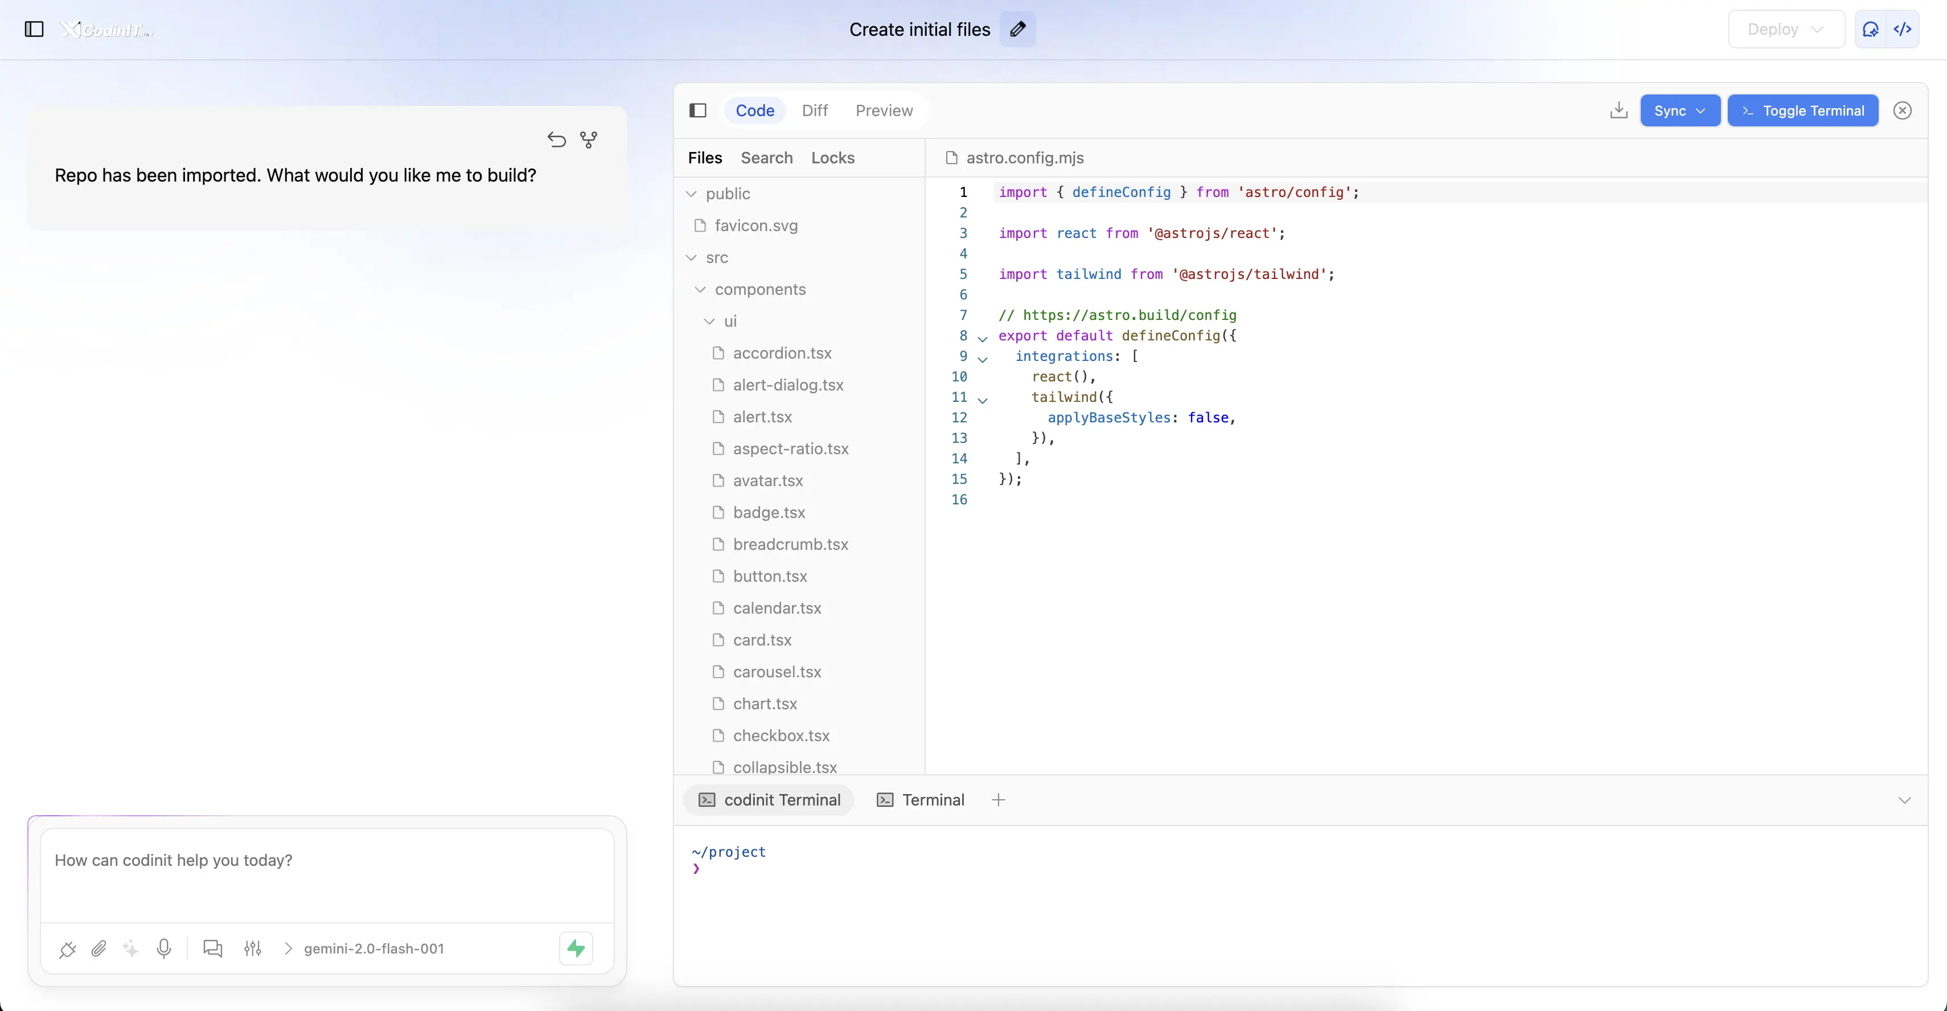The image size is (1947, 1011).
Task: Open the attachment paperclip icon
Action: point(98,949)
